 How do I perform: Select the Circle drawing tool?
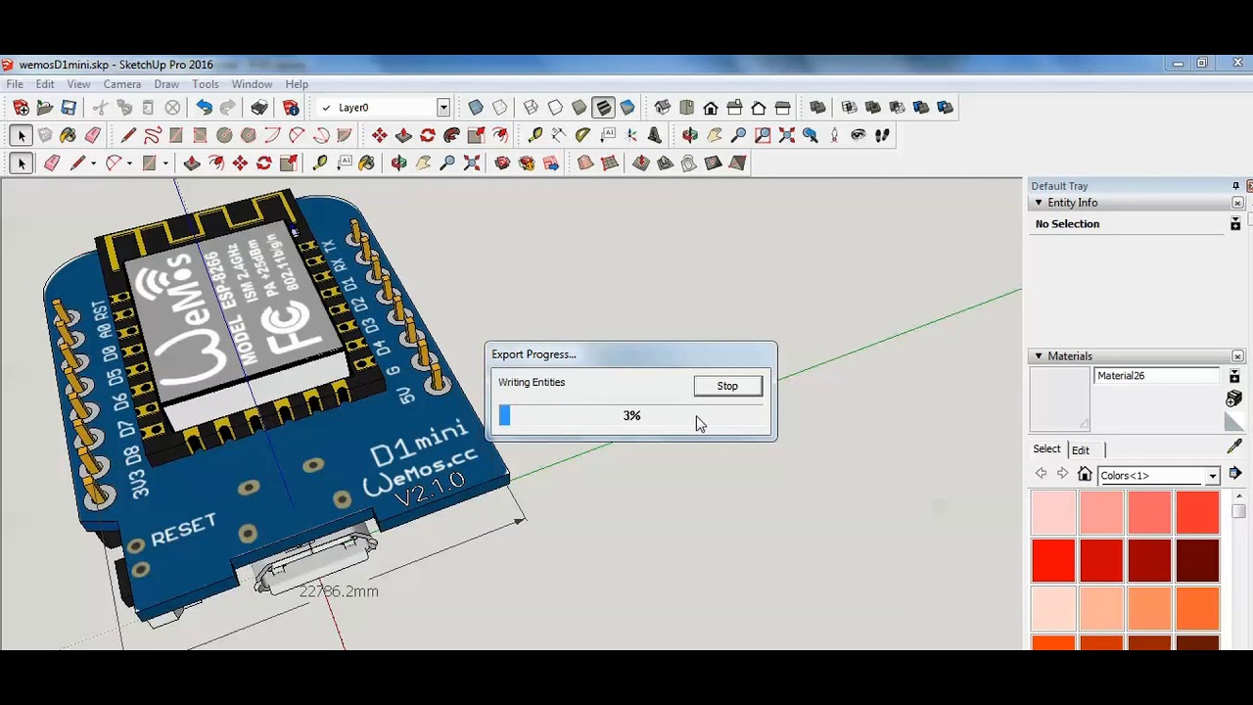point(224,135)
